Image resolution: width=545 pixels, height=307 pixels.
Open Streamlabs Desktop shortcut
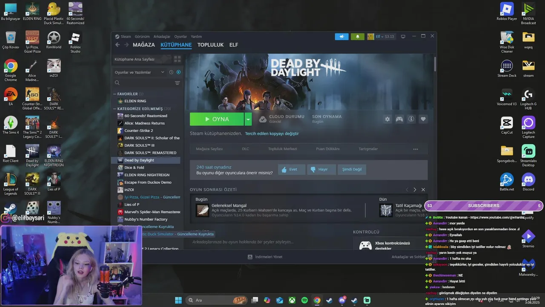[528, 156]
